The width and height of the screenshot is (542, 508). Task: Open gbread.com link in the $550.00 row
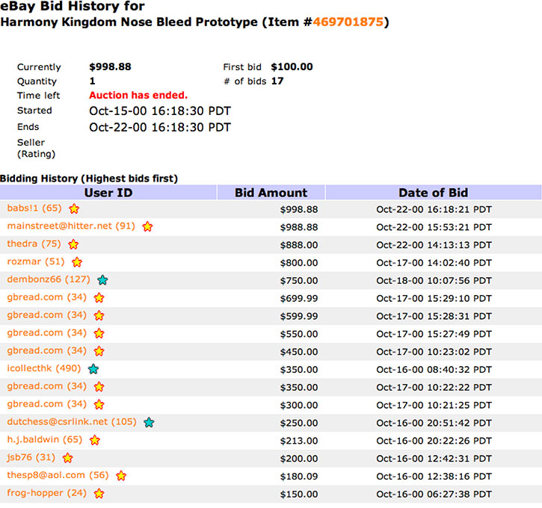pyautogui.click(x=46, y=333)
